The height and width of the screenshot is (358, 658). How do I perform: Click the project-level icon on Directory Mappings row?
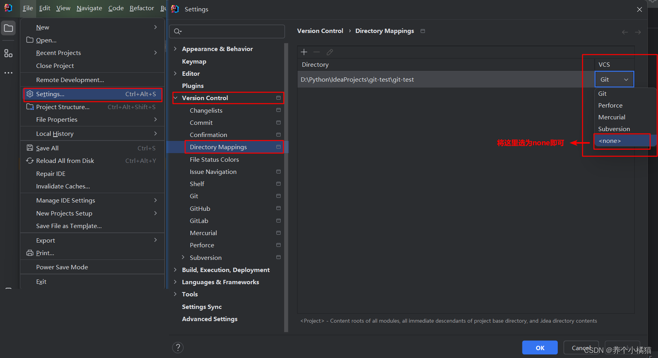coord(278,147)
